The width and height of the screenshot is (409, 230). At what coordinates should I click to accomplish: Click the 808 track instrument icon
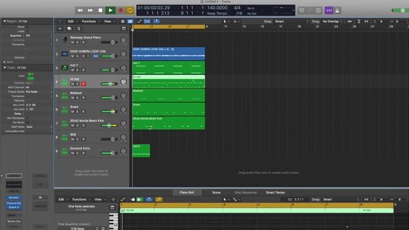pos(65,137)
